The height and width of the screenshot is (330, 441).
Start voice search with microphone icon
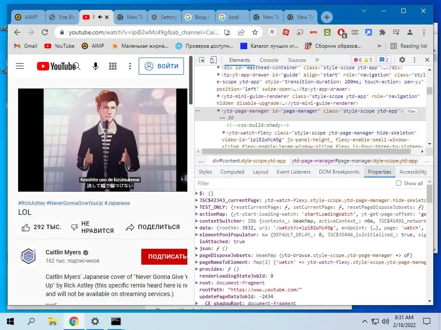pos(96,66)
